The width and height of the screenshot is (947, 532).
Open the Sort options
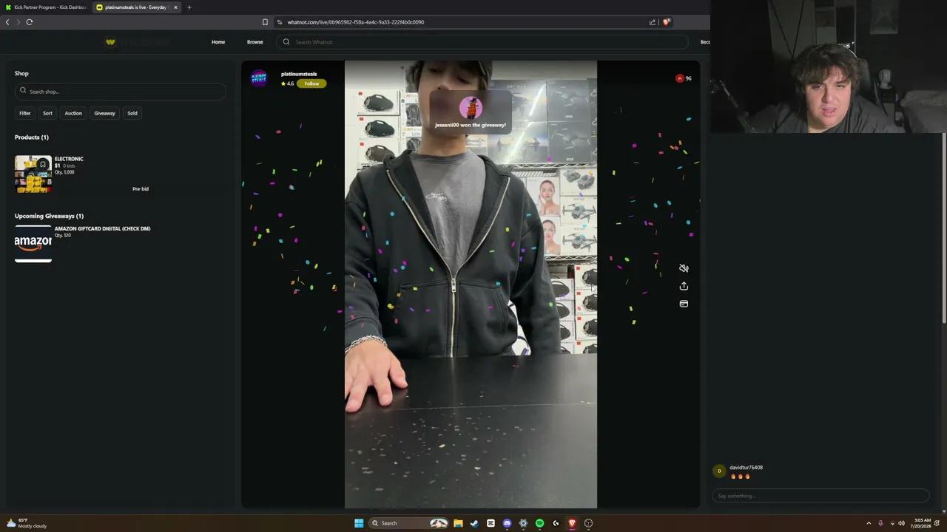(x=47, y=113)
